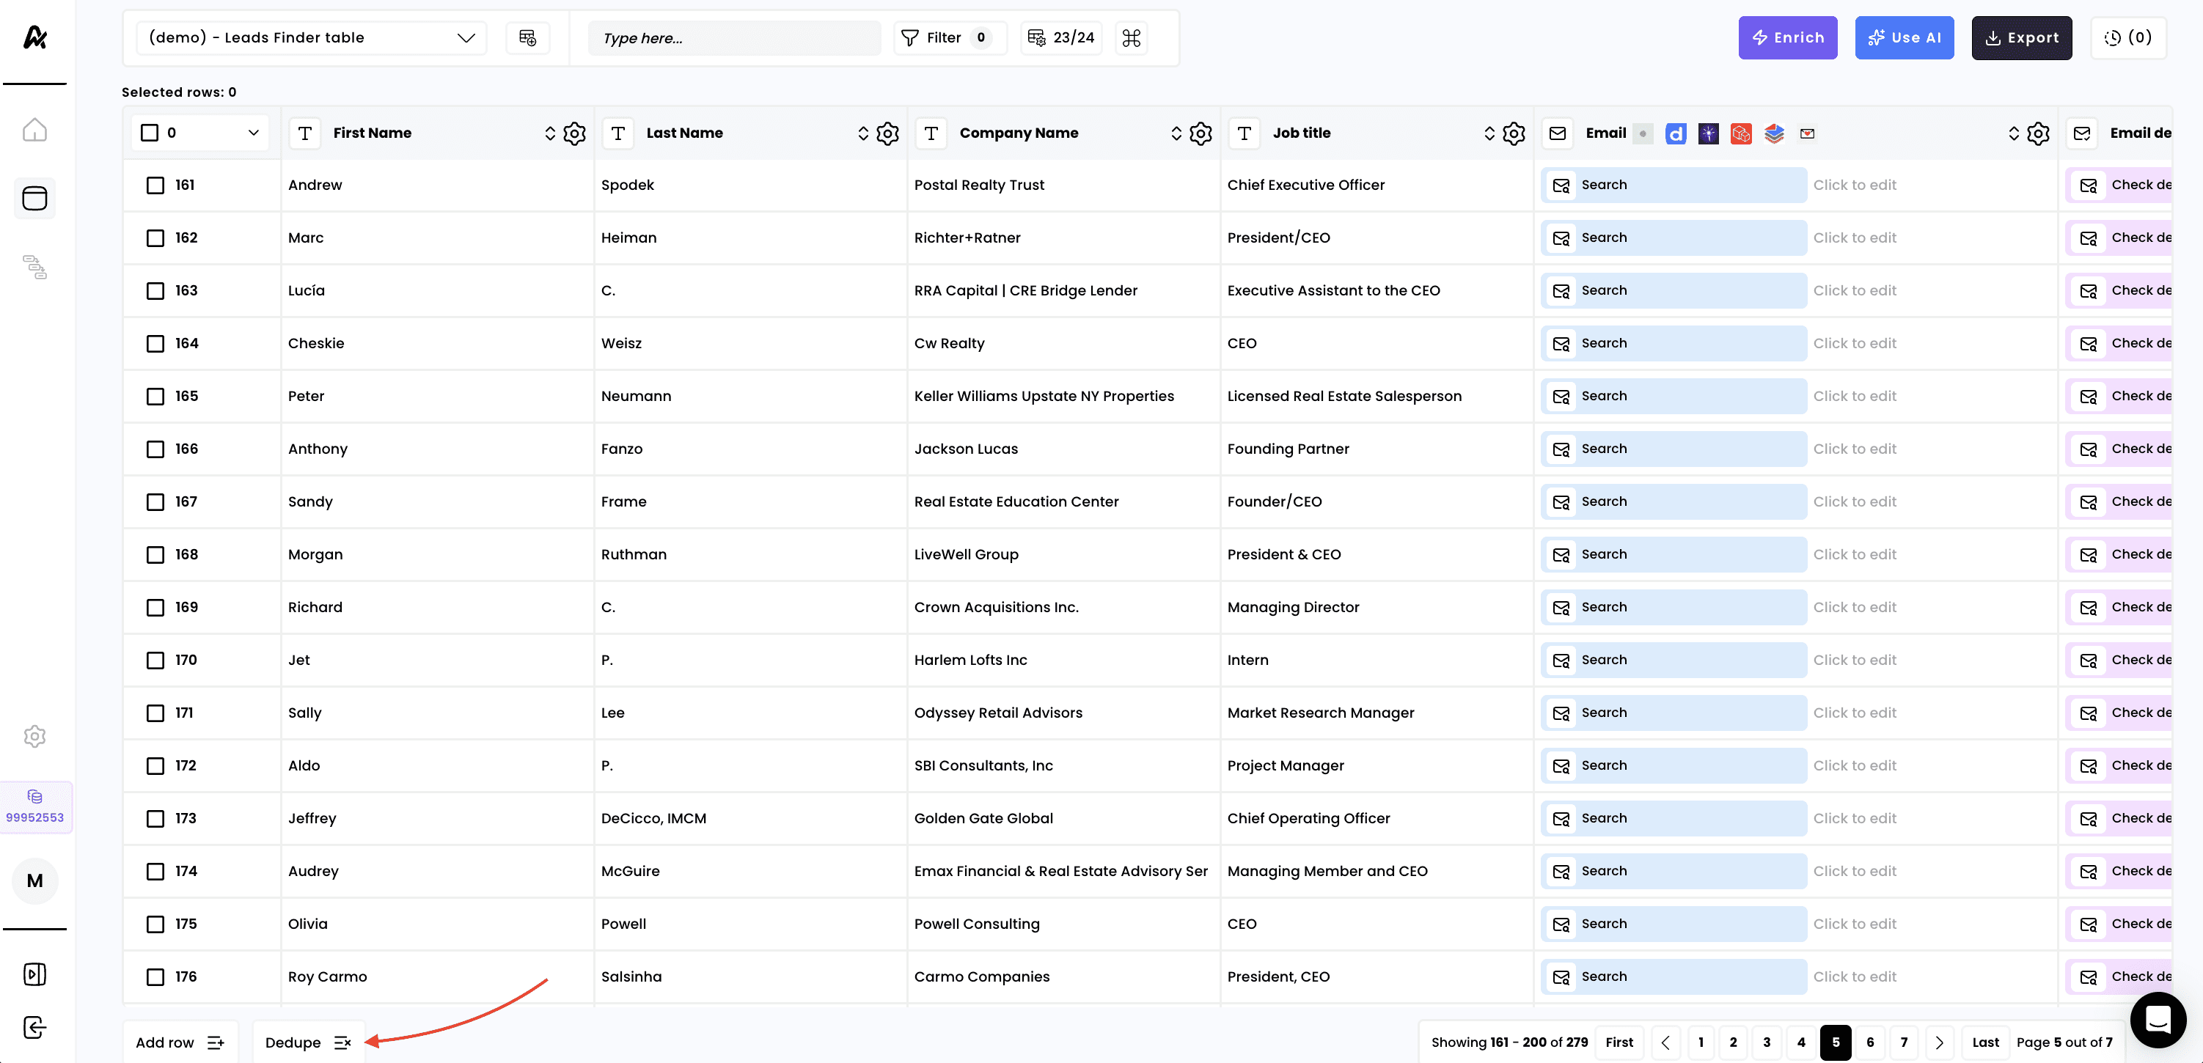Check the box for row 161

155,185
